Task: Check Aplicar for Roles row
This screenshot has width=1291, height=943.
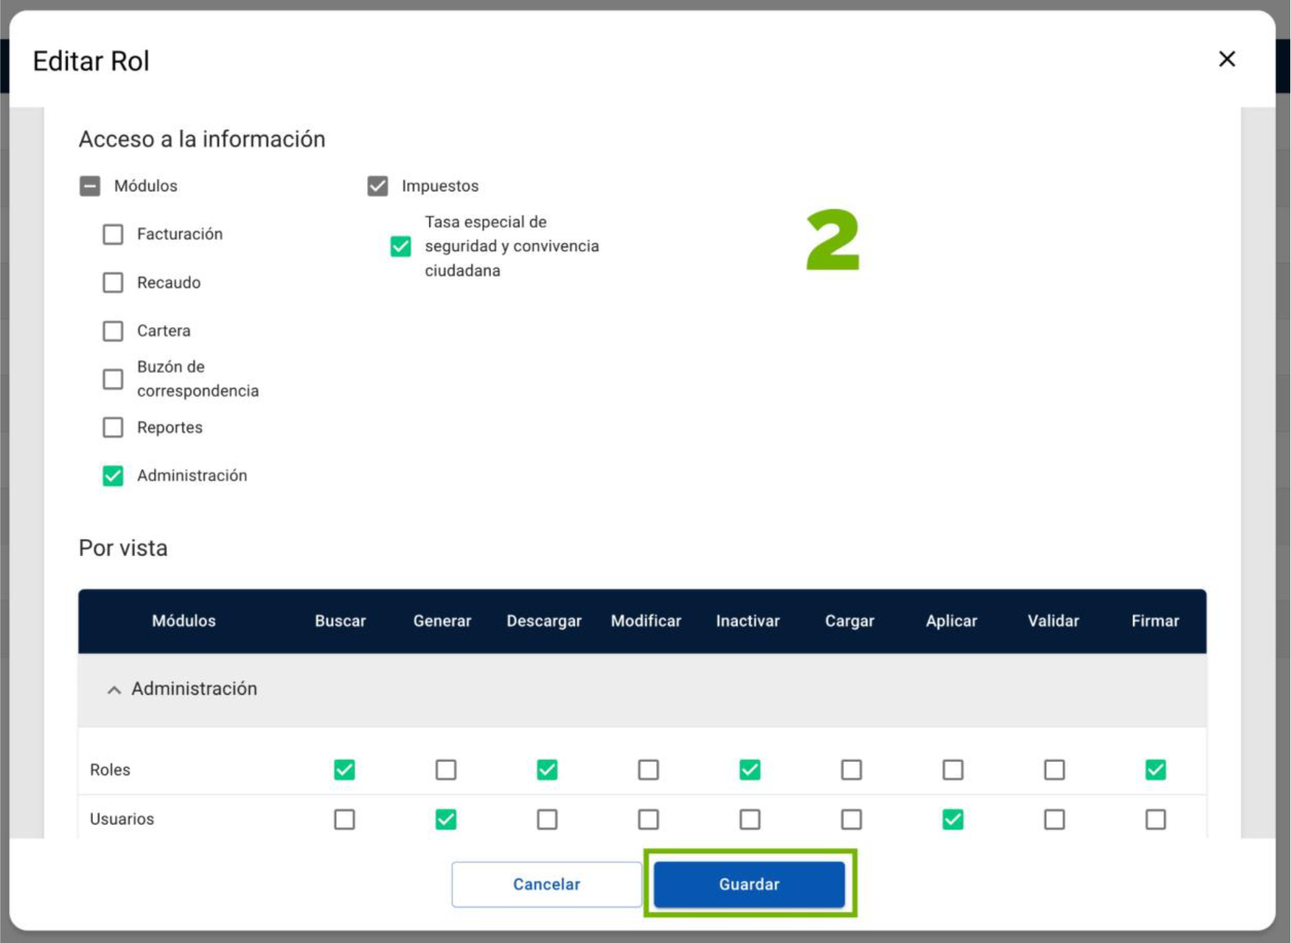Action: (x=953, y=769)
